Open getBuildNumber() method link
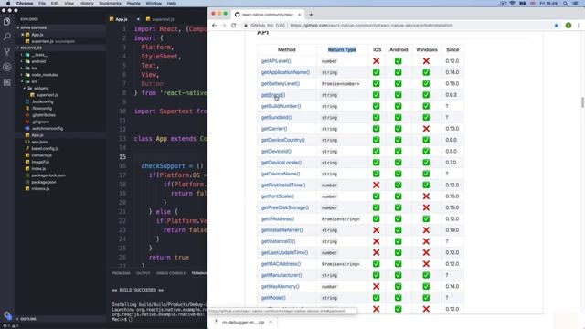585x329 pixels. click(x=281, y=106)
